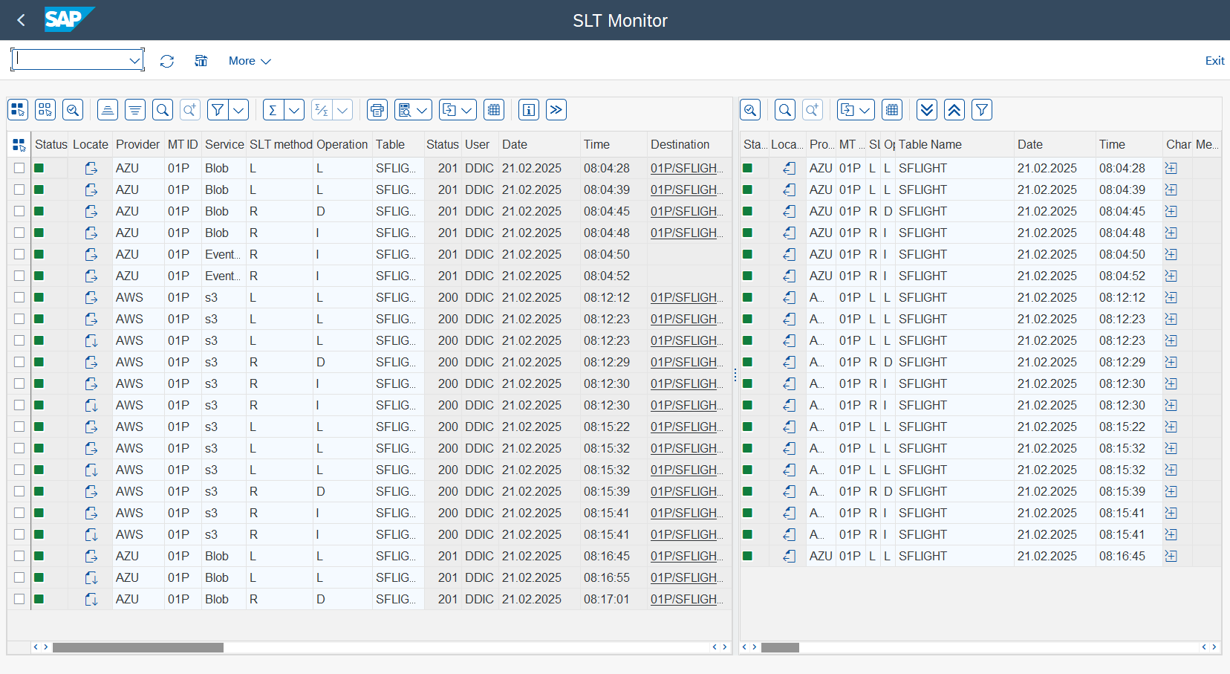Tick checkbox for 08:04:45 row
This screenshot has height=674, width=1230.
(19, 211)
